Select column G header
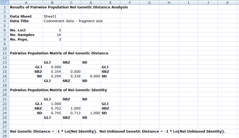The width and height of the screenshot is (239, 138). click(x=149, y=2)
